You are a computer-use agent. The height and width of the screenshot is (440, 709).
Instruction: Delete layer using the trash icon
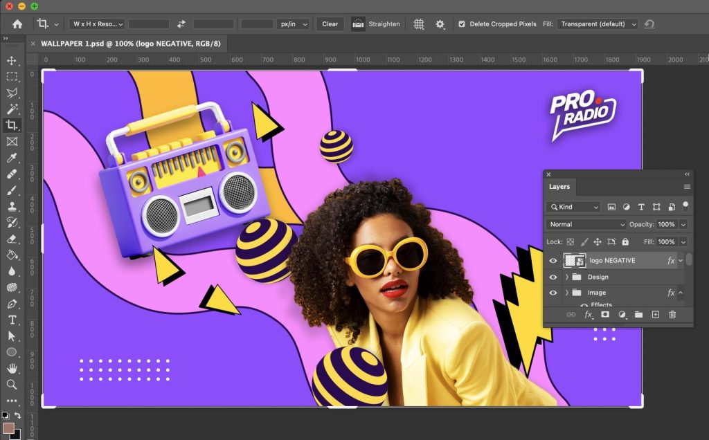672,315
